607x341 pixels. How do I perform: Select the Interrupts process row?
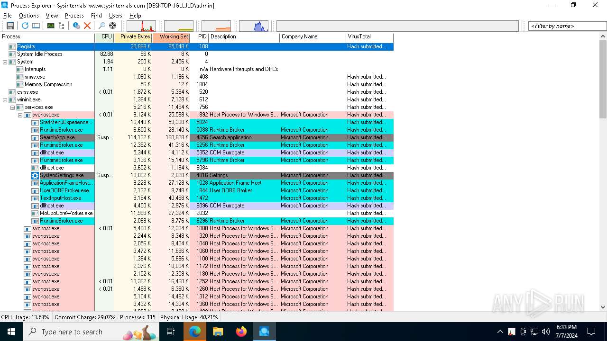pyautogui.click(x=197, y=69)
